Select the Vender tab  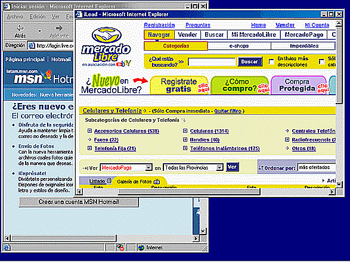[187, 35]
